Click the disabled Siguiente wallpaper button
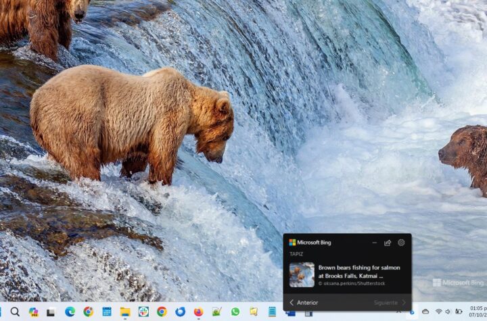 tap(390, 302)
